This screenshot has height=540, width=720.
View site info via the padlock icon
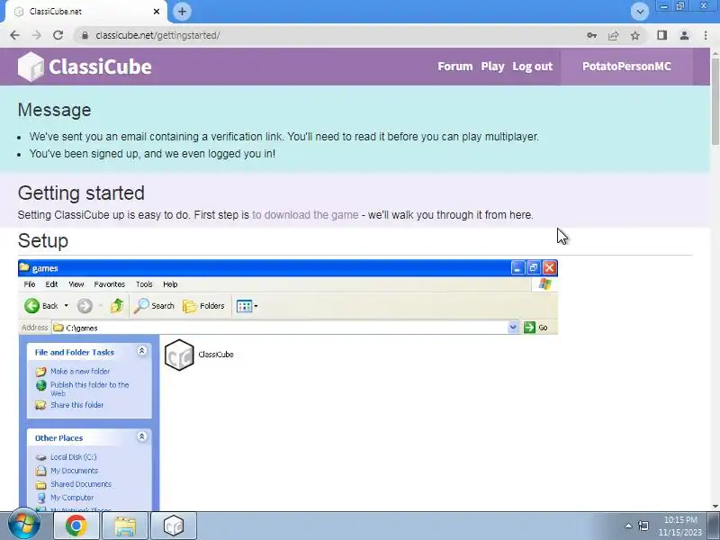point(85,35)
